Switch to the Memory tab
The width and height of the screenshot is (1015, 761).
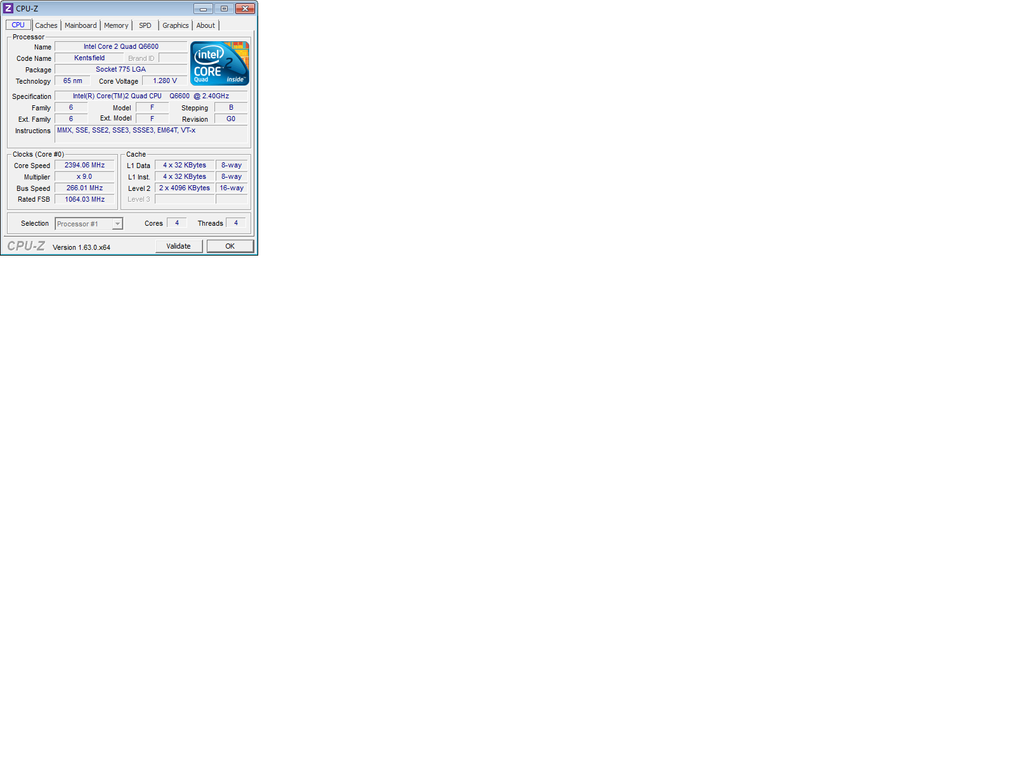coord(116,25)
